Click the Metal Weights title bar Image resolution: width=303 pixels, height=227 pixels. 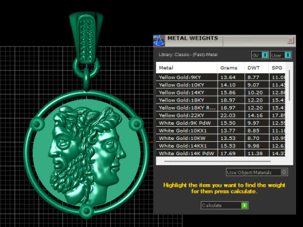[225, 40]
